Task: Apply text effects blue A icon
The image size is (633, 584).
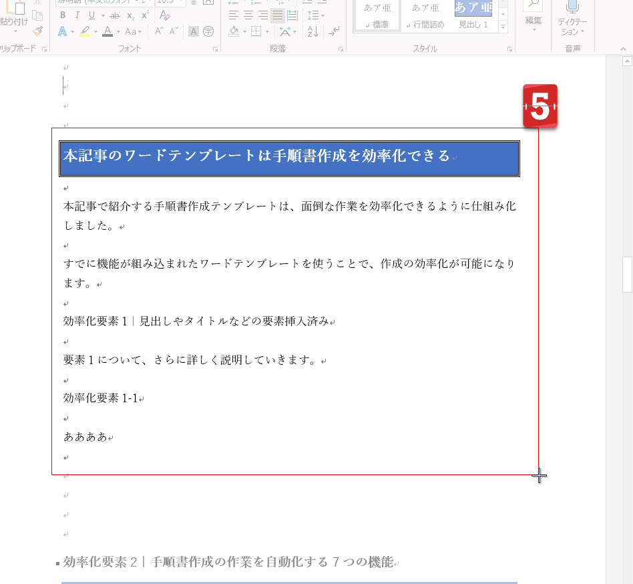Action: pyautogui.click(x=62, y=31)
